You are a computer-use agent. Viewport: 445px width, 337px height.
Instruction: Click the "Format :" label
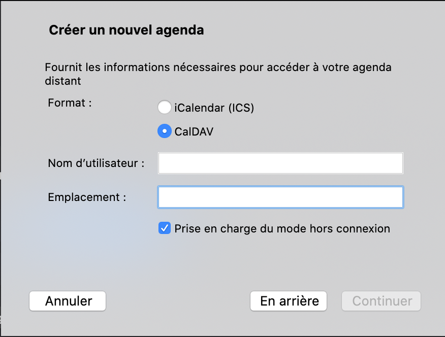tap(70, 103)
